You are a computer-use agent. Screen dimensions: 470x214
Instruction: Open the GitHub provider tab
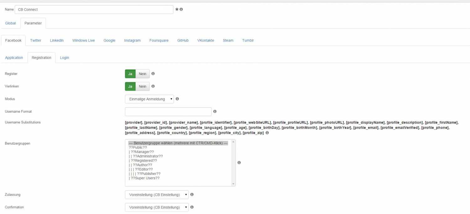point(183,40)
